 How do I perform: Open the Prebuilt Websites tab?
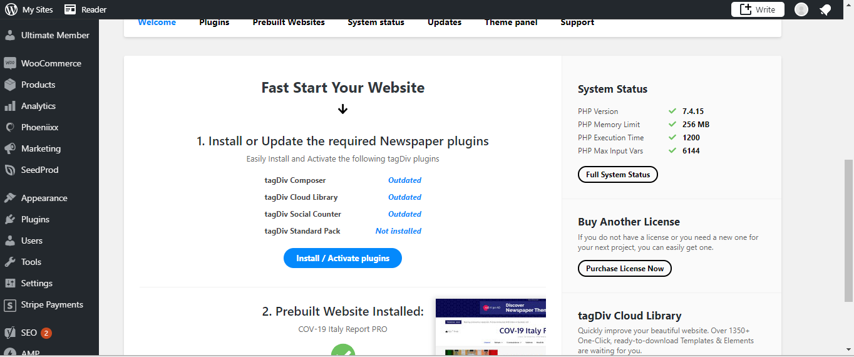pyautogui.click(x=289, y=23)
